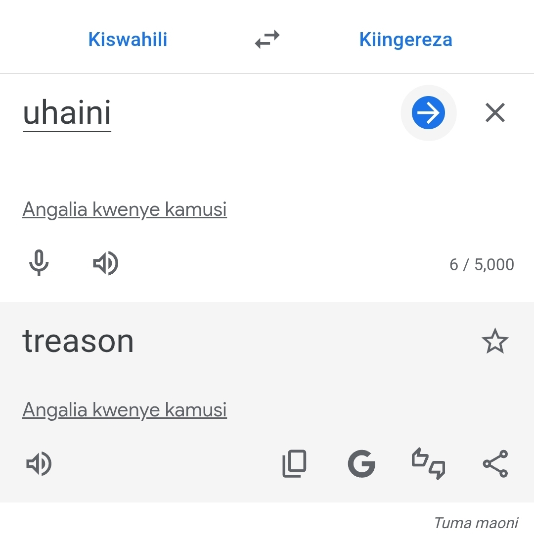Open "Angalia kwenye kamusi" under uhaini
Screen dimensions: 534x550
point(125,209)
